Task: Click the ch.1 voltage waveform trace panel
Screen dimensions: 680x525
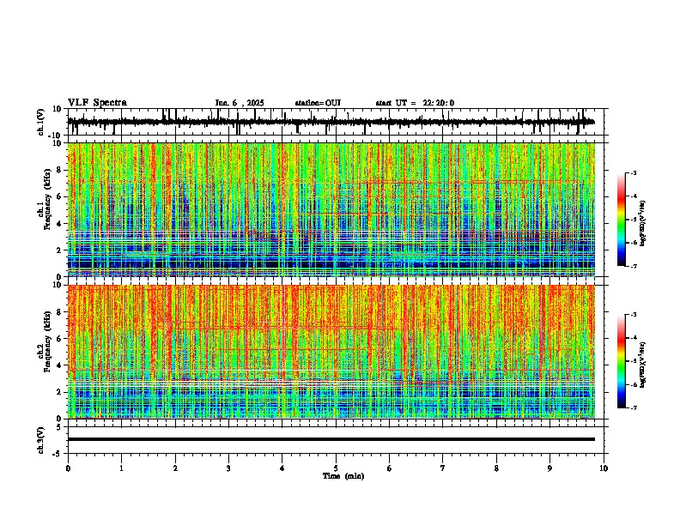Action: pyautogui.click(x=337, y=122)
